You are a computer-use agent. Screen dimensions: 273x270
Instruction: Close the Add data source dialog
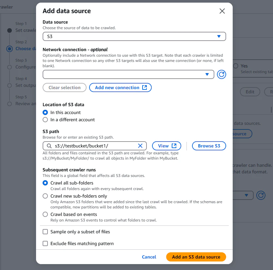pyautogui.click(x=222, y=11)
